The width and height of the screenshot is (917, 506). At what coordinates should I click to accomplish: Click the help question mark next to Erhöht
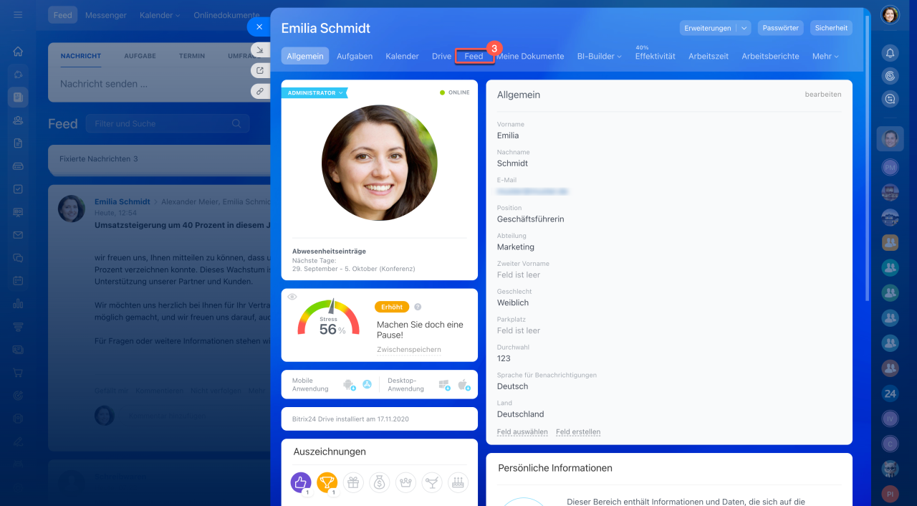pos(418,307)
